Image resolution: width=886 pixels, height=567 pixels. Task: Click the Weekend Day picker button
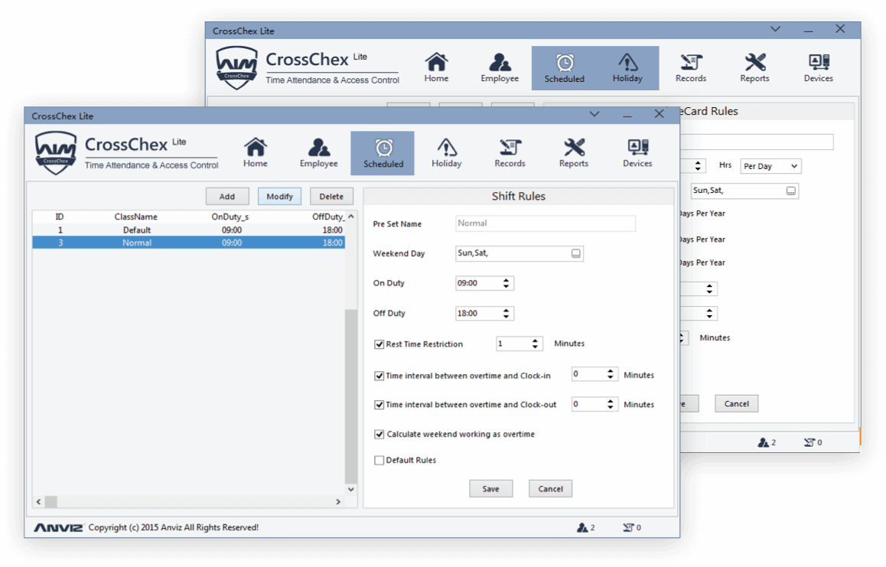(576, 254)
